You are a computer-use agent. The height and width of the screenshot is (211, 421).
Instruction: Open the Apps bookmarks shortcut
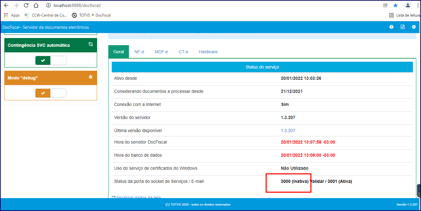tap(12, 15)
